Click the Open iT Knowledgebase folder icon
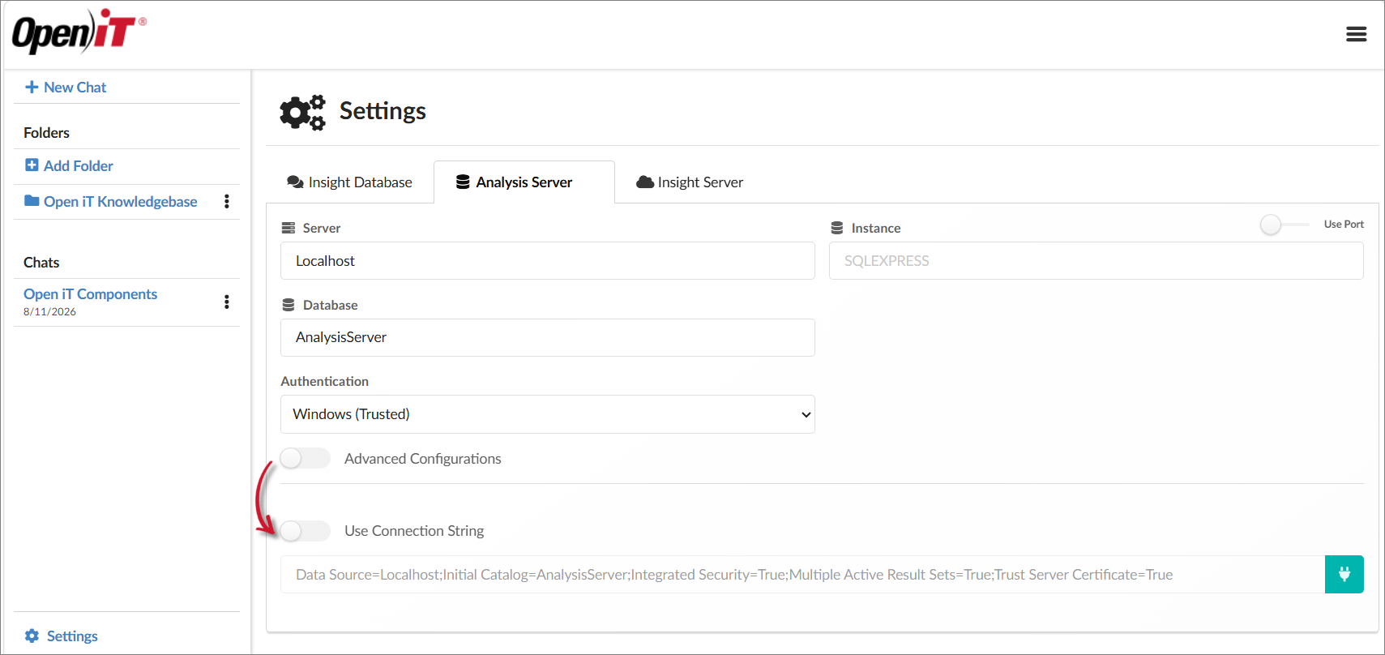 (x=32, y=200)
